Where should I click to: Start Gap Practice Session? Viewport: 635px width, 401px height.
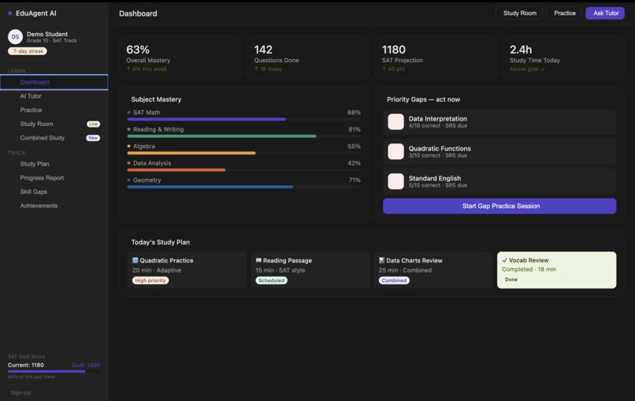[499, 206]
